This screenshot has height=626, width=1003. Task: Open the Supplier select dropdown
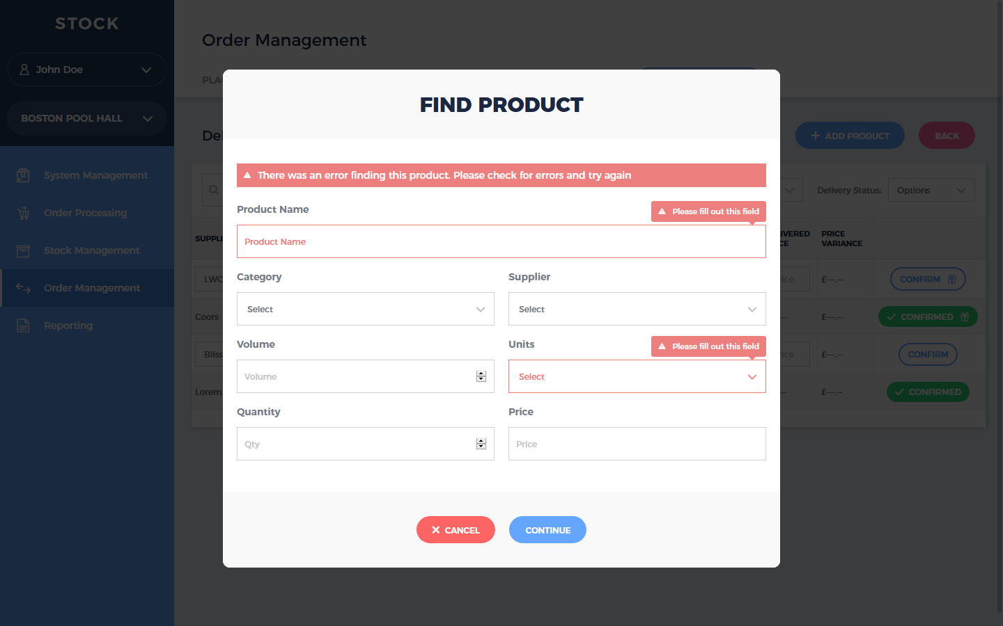[x=637, y=309]
